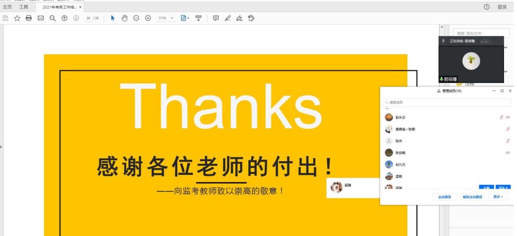Click the 全体静音 button

445,197
